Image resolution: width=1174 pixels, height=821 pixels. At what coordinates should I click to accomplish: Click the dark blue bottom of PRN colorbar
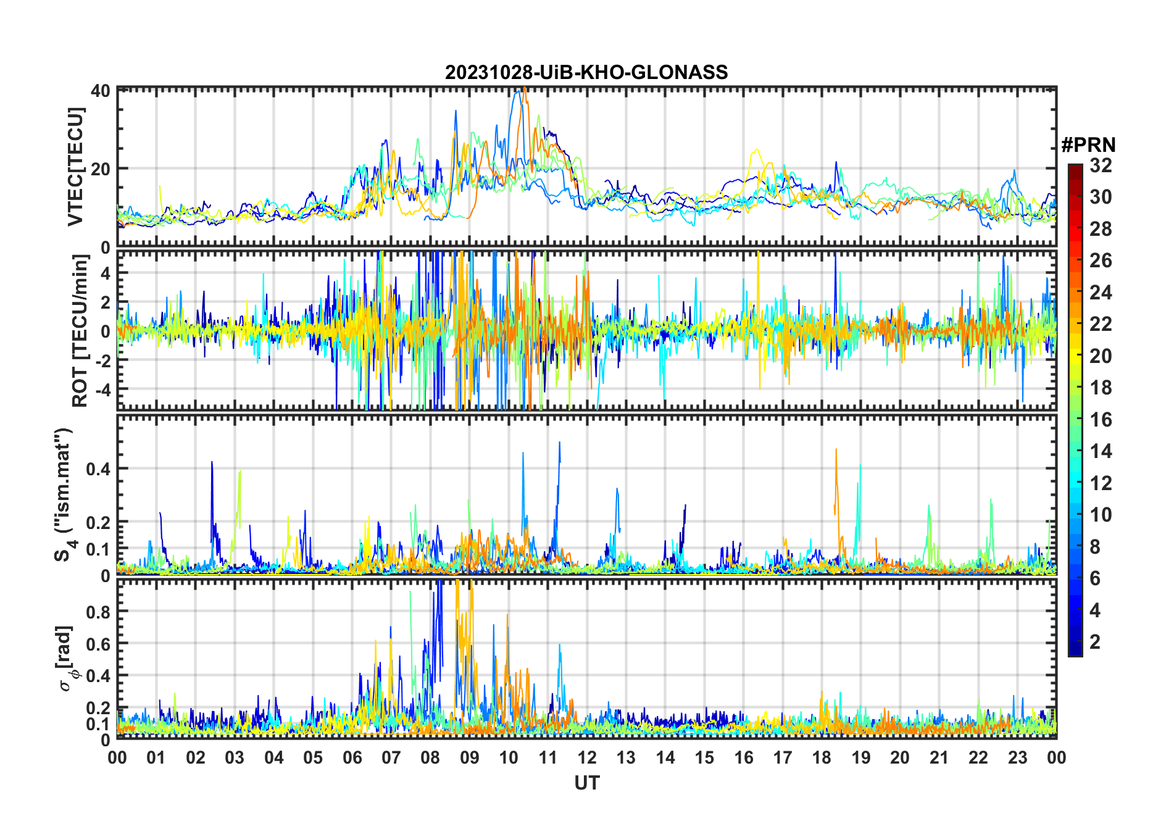(1075, 651)
